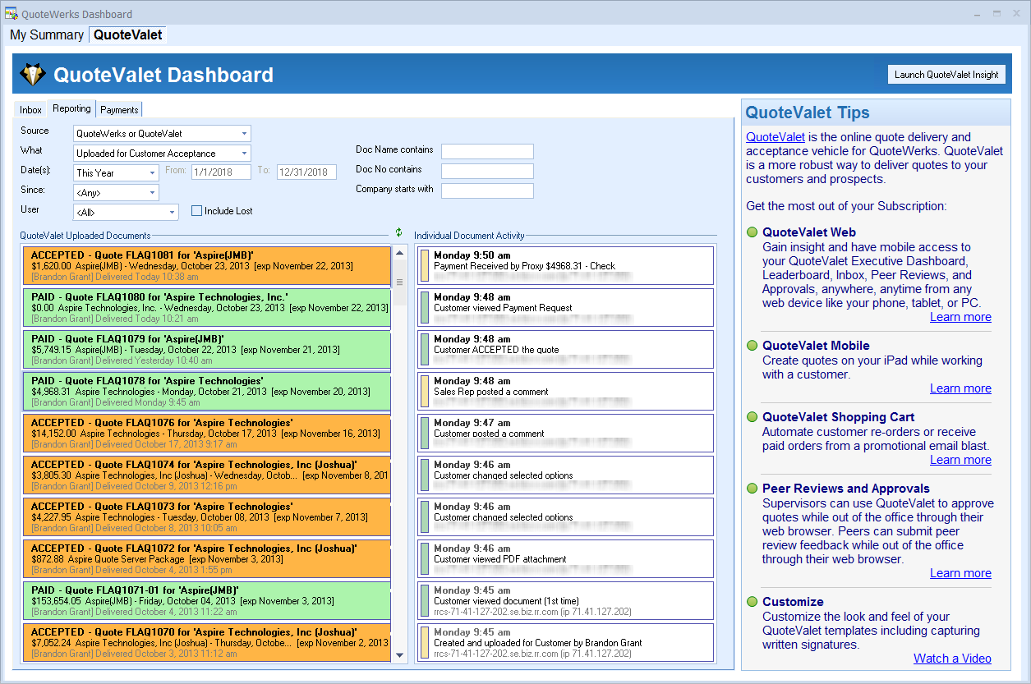This screenshot has height=684, width=1031.
Task: Click the payment received activity color bar
Action: [x=425, y=264]
